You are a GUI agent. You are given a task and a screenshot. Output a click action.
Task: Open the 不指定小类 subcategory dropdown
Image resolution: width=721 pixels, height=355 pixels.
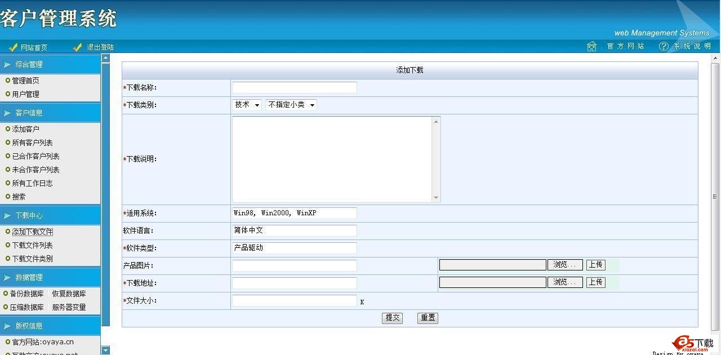pyautogui.click(x=291, y=105)
